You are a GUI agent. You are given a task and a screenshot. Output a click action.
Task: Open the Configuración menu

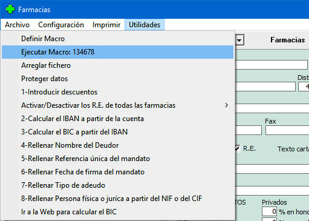click(x=61, y=25)
